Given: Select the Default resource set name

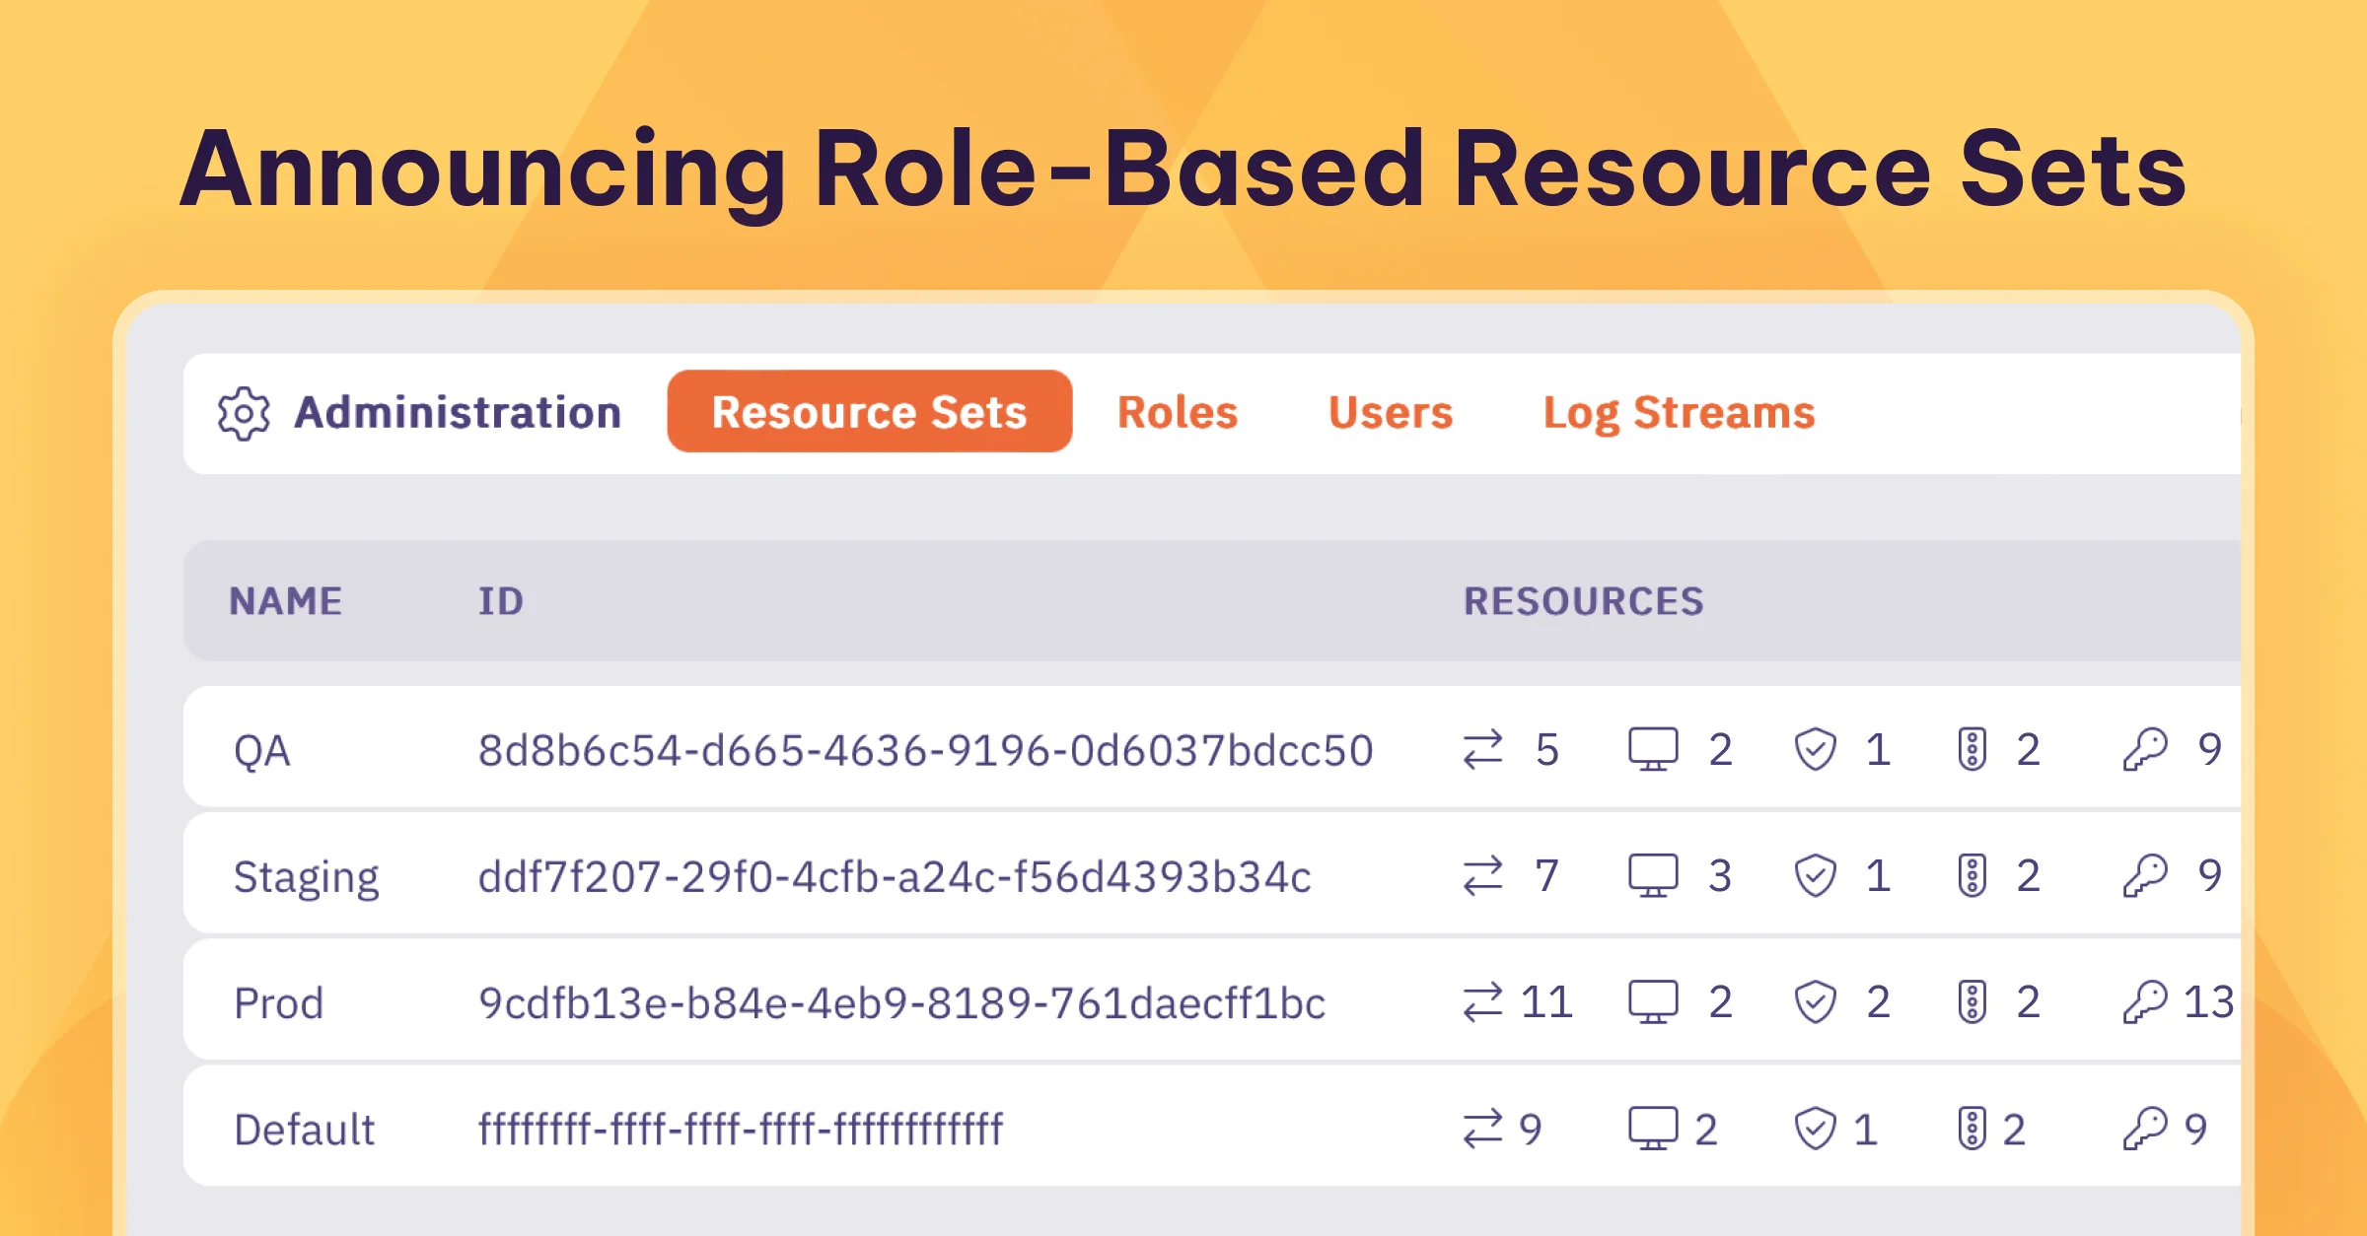Looking at the screenshot, I should coord(305,1130).
